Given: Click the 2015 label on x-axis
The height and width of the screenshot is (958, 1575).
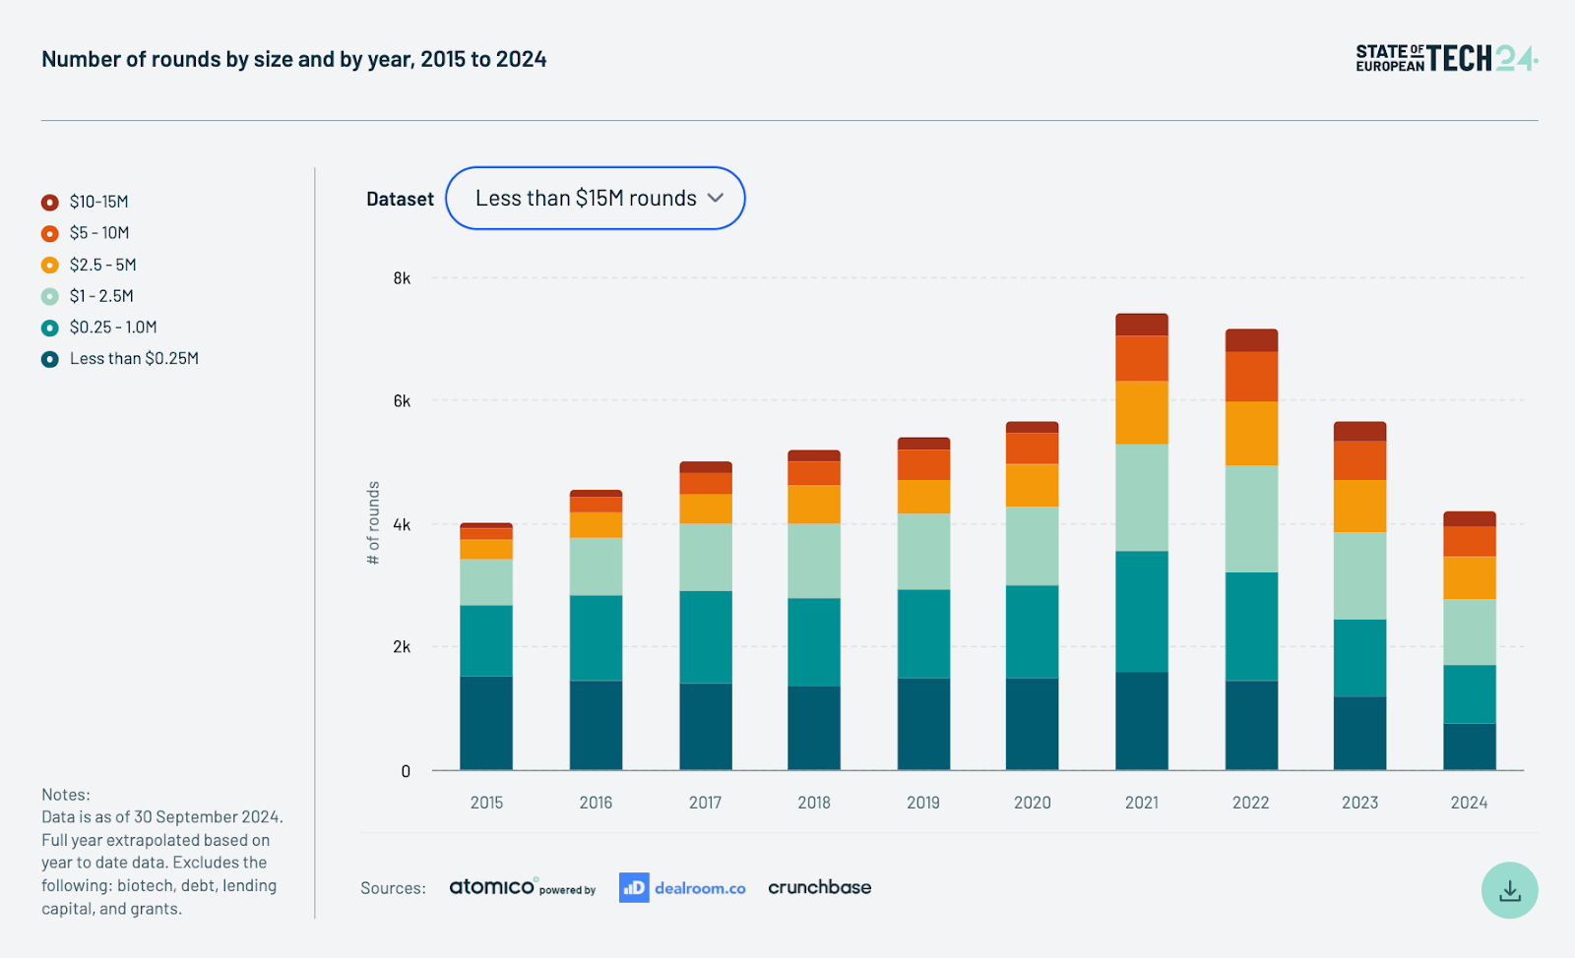Looking at the screenshot, I should coord(486,803).
